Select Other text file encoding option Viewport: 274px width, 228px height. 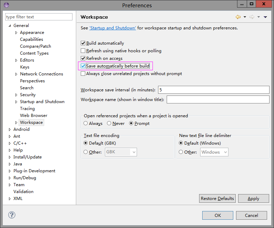tap(86, 152)
